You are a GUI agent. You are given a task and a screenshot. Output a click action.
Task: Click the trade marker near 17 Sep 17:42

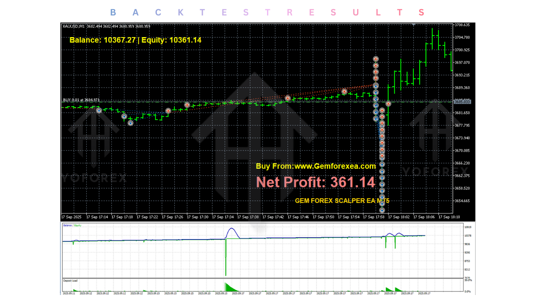click(x=287, y=98)
